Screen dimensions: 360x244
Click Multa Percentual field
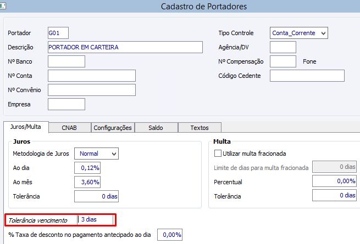point(334,181)
